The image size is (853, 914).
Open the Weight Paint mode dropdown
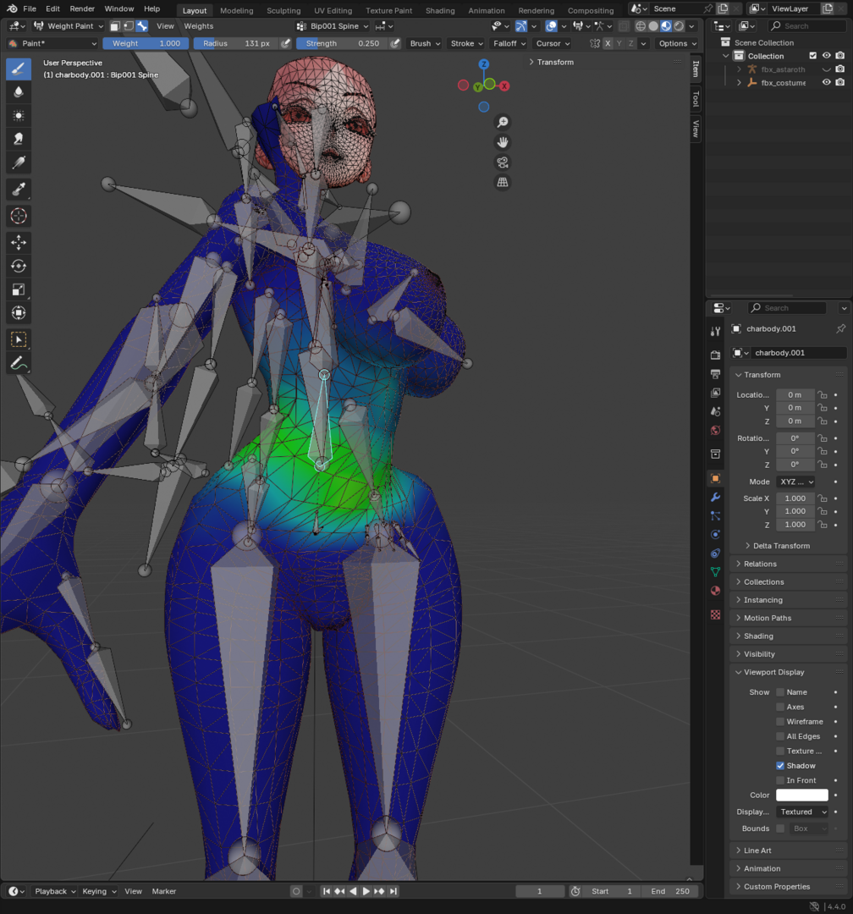pos(69,26)
